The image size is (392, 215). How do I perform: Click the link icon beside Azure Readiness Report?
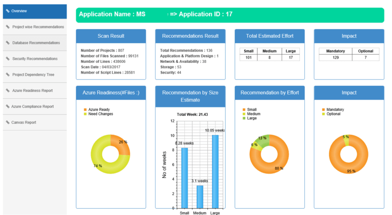tap(8, 90)
